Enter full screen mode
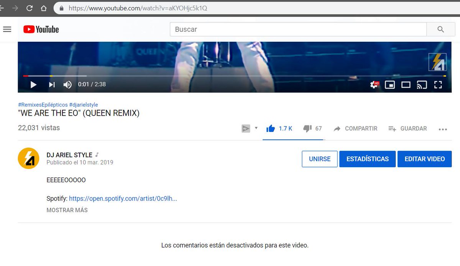Image resolution: width=460 pixels, height=266 pixels. click(438, 85)
